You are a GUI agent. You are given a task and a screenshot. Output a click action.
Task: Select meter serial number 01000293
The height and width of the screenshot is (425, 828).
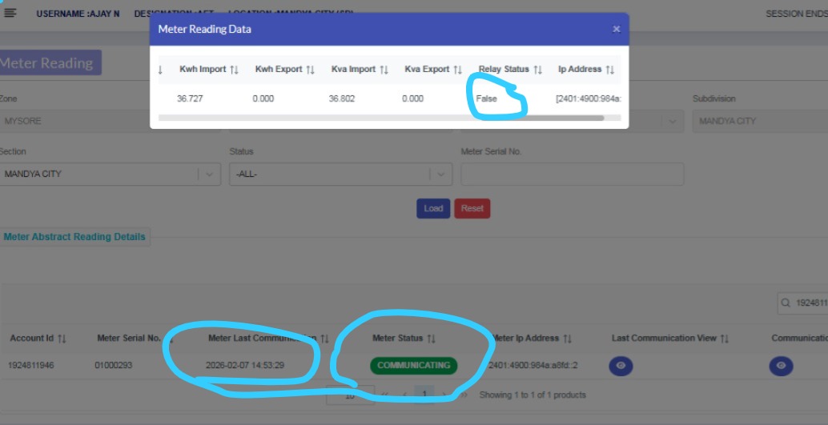[x=113, y=365]
